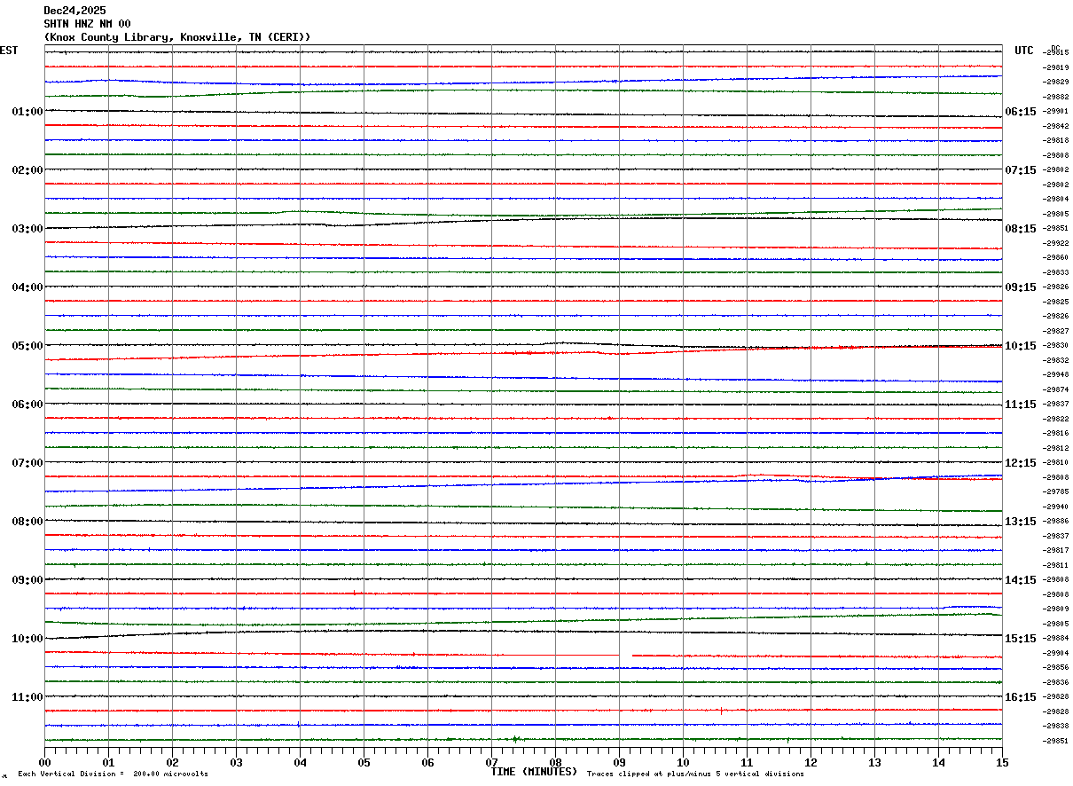Click the TIME (MINUTES) axis title
1073x786 pixels.
point(534,772)
